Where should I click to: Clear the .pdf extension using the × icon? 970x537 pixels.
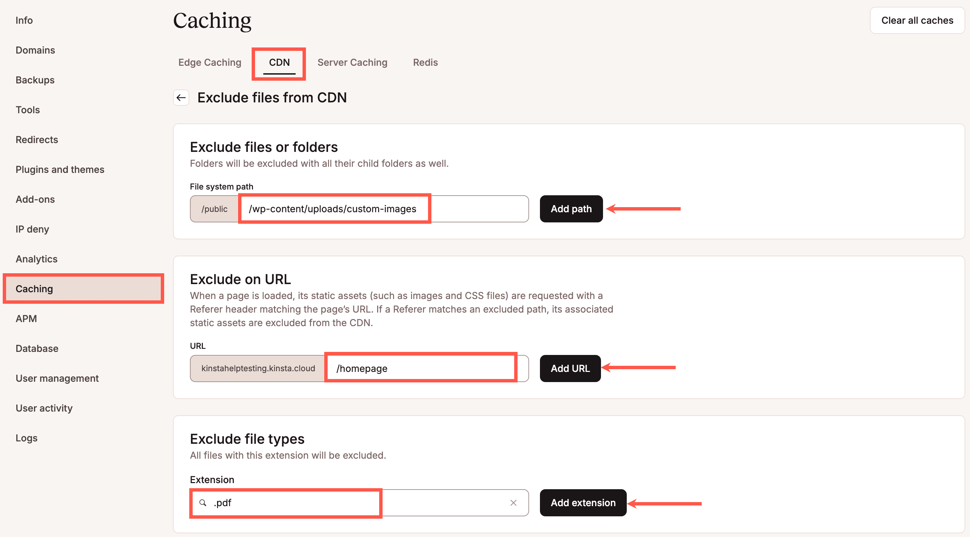(513, 503)
